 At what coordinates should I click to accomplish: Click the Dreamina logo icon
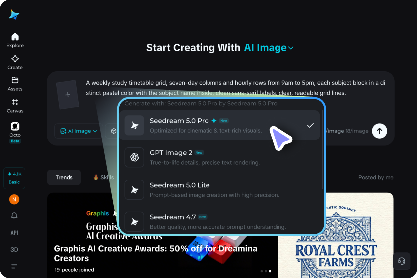(14, 14)
